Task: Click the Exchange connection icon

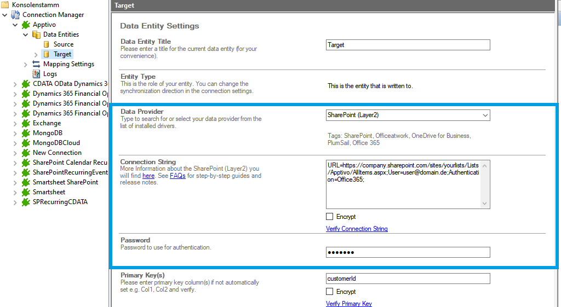Action: [x=26, y=123]
